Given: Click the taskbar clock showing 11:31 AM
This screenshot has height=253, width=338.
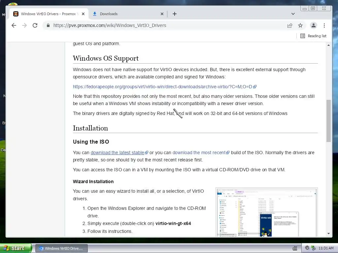Looking at the screenshot, I should (x=326, y=248).
